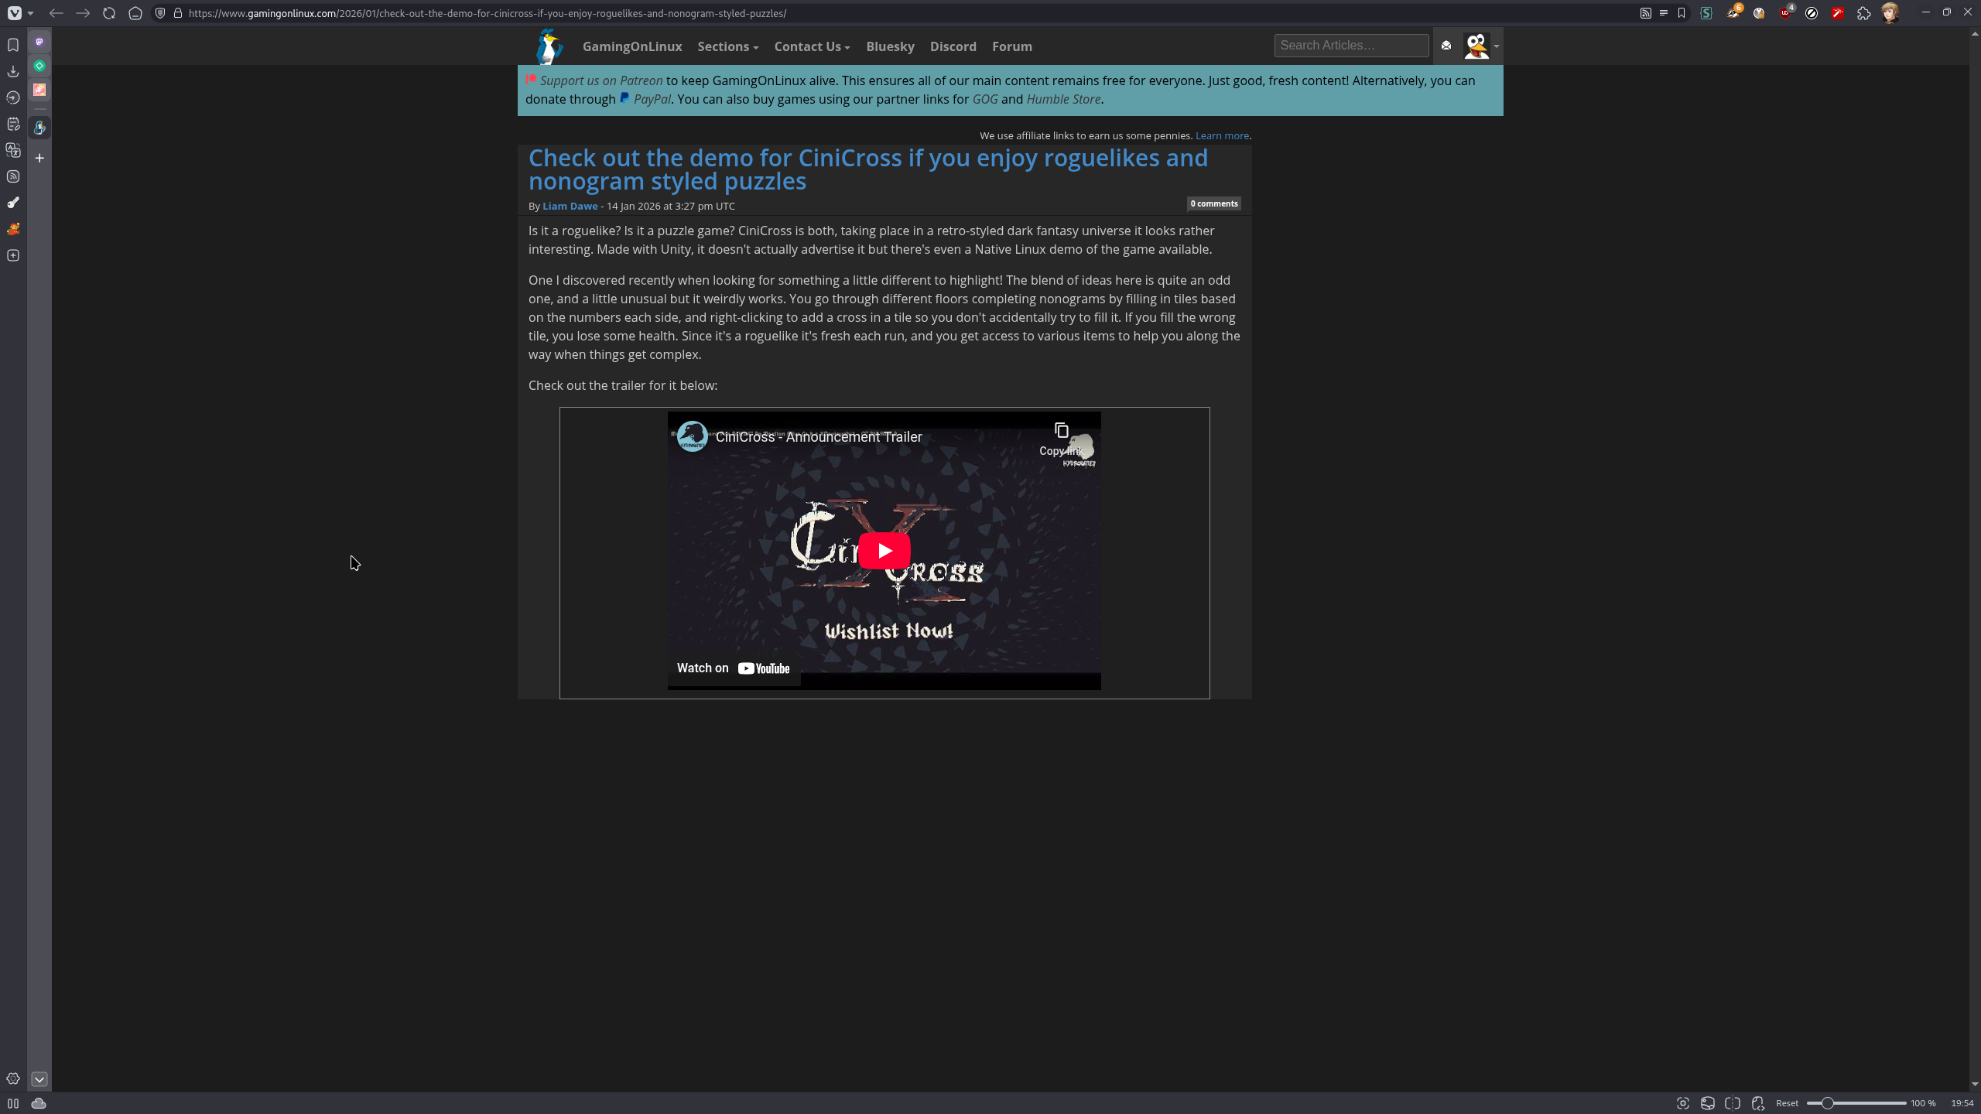The image size is (1981, 1114).
Task: Open the uBlock Origin extension icon
Action: point(1785,13)
